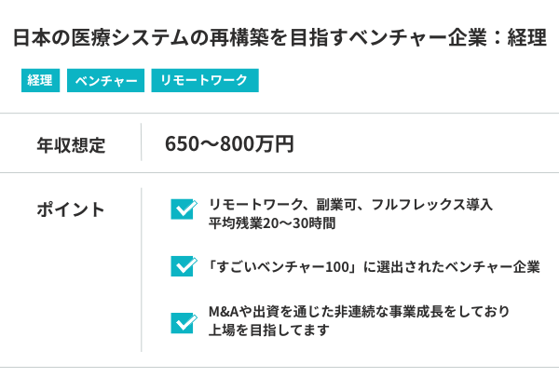Toggle the checkmark beside M&Aや出資
559x391 pixels.
[183, 322]
